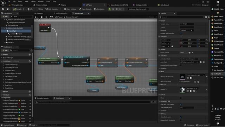Toggle the Mirror checkbox
The width and height of the screenshot is (225, 127).
181,98
